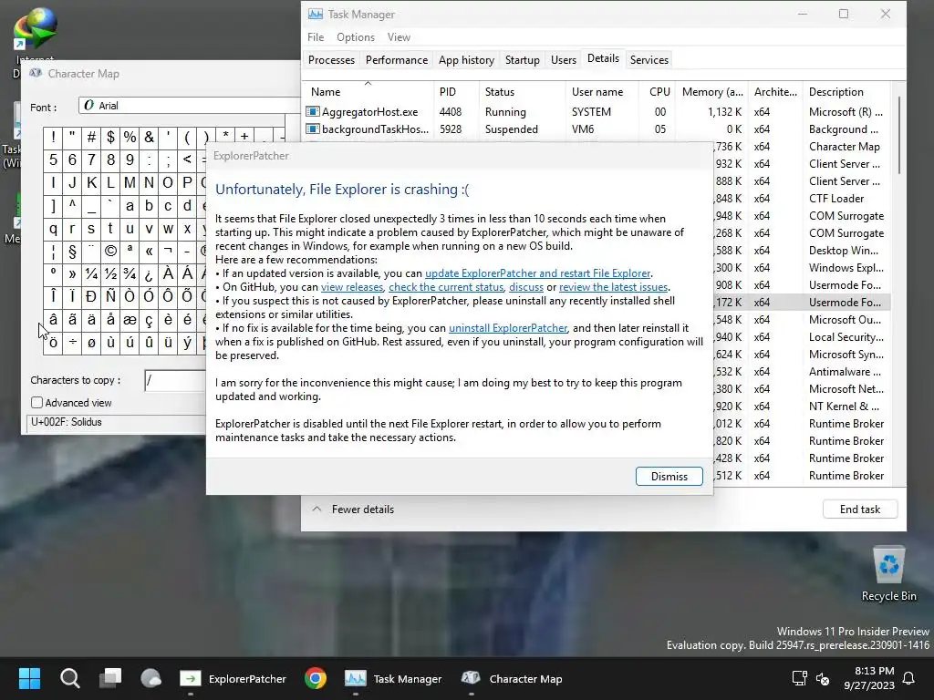Switch to the Users tab

coord(564,59)
